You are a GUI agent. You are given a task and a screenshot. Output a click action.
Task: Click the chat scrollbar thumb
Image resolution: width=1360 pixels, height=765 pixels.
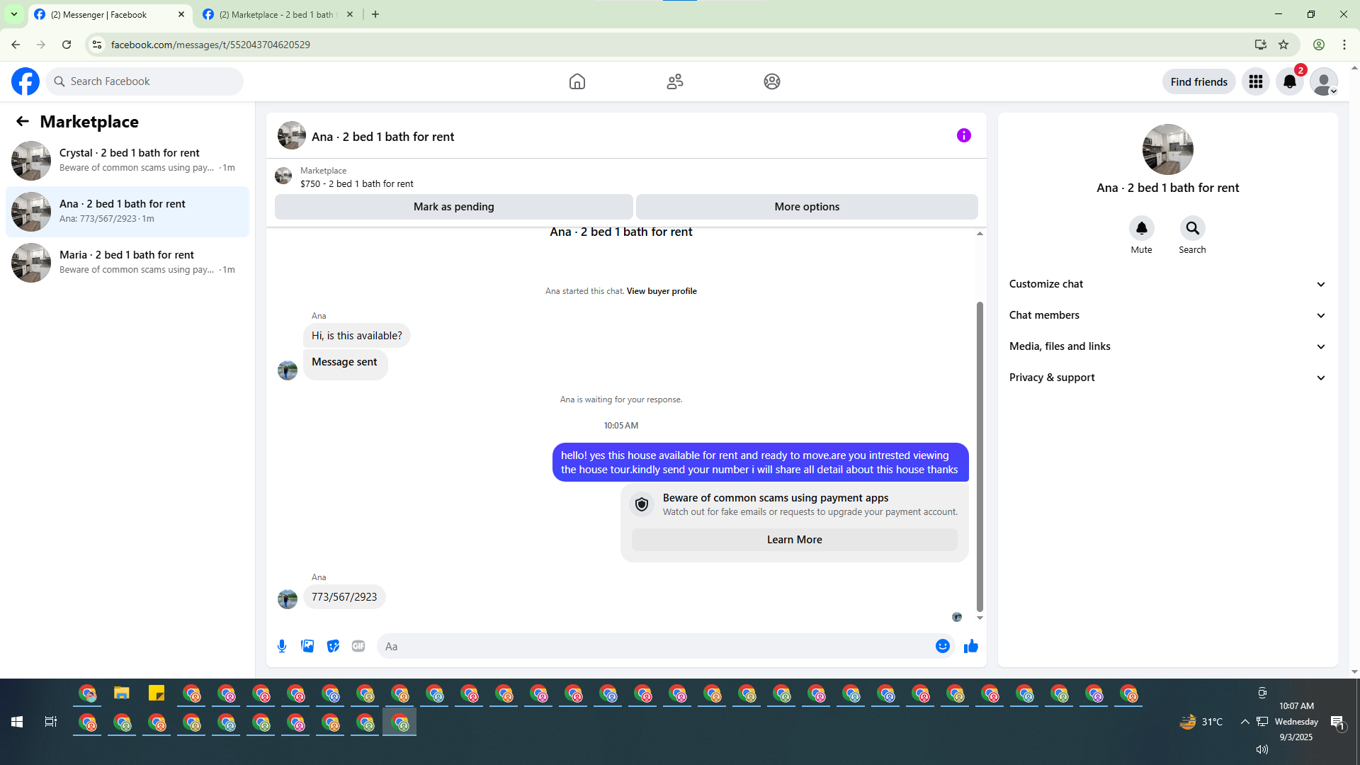point(980,456)
